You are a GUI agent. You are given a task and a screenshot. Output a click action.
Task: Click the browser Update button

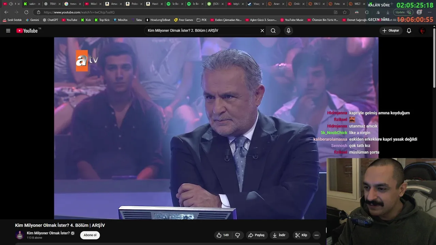(403, 12)
